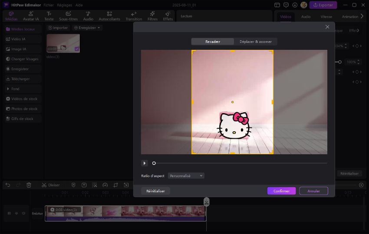This screenshot has width=369, height=234.
Task: Click the speed gauge icon in timeline toolbar
Action: coord(105,185)
